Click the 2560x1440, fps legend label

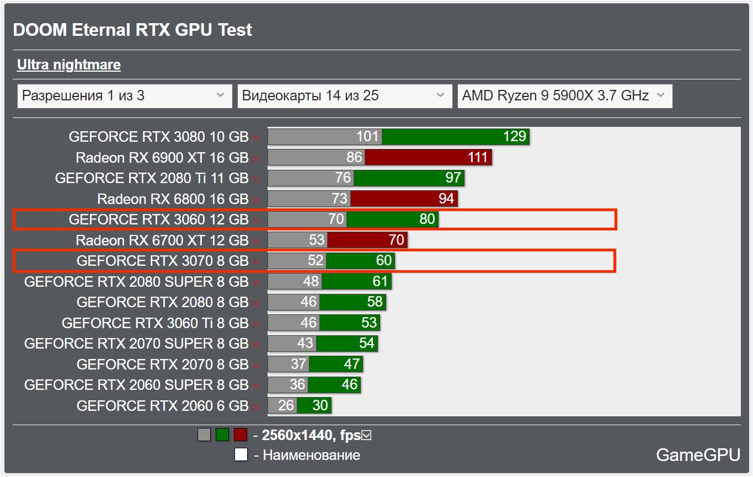pos(311,436)
